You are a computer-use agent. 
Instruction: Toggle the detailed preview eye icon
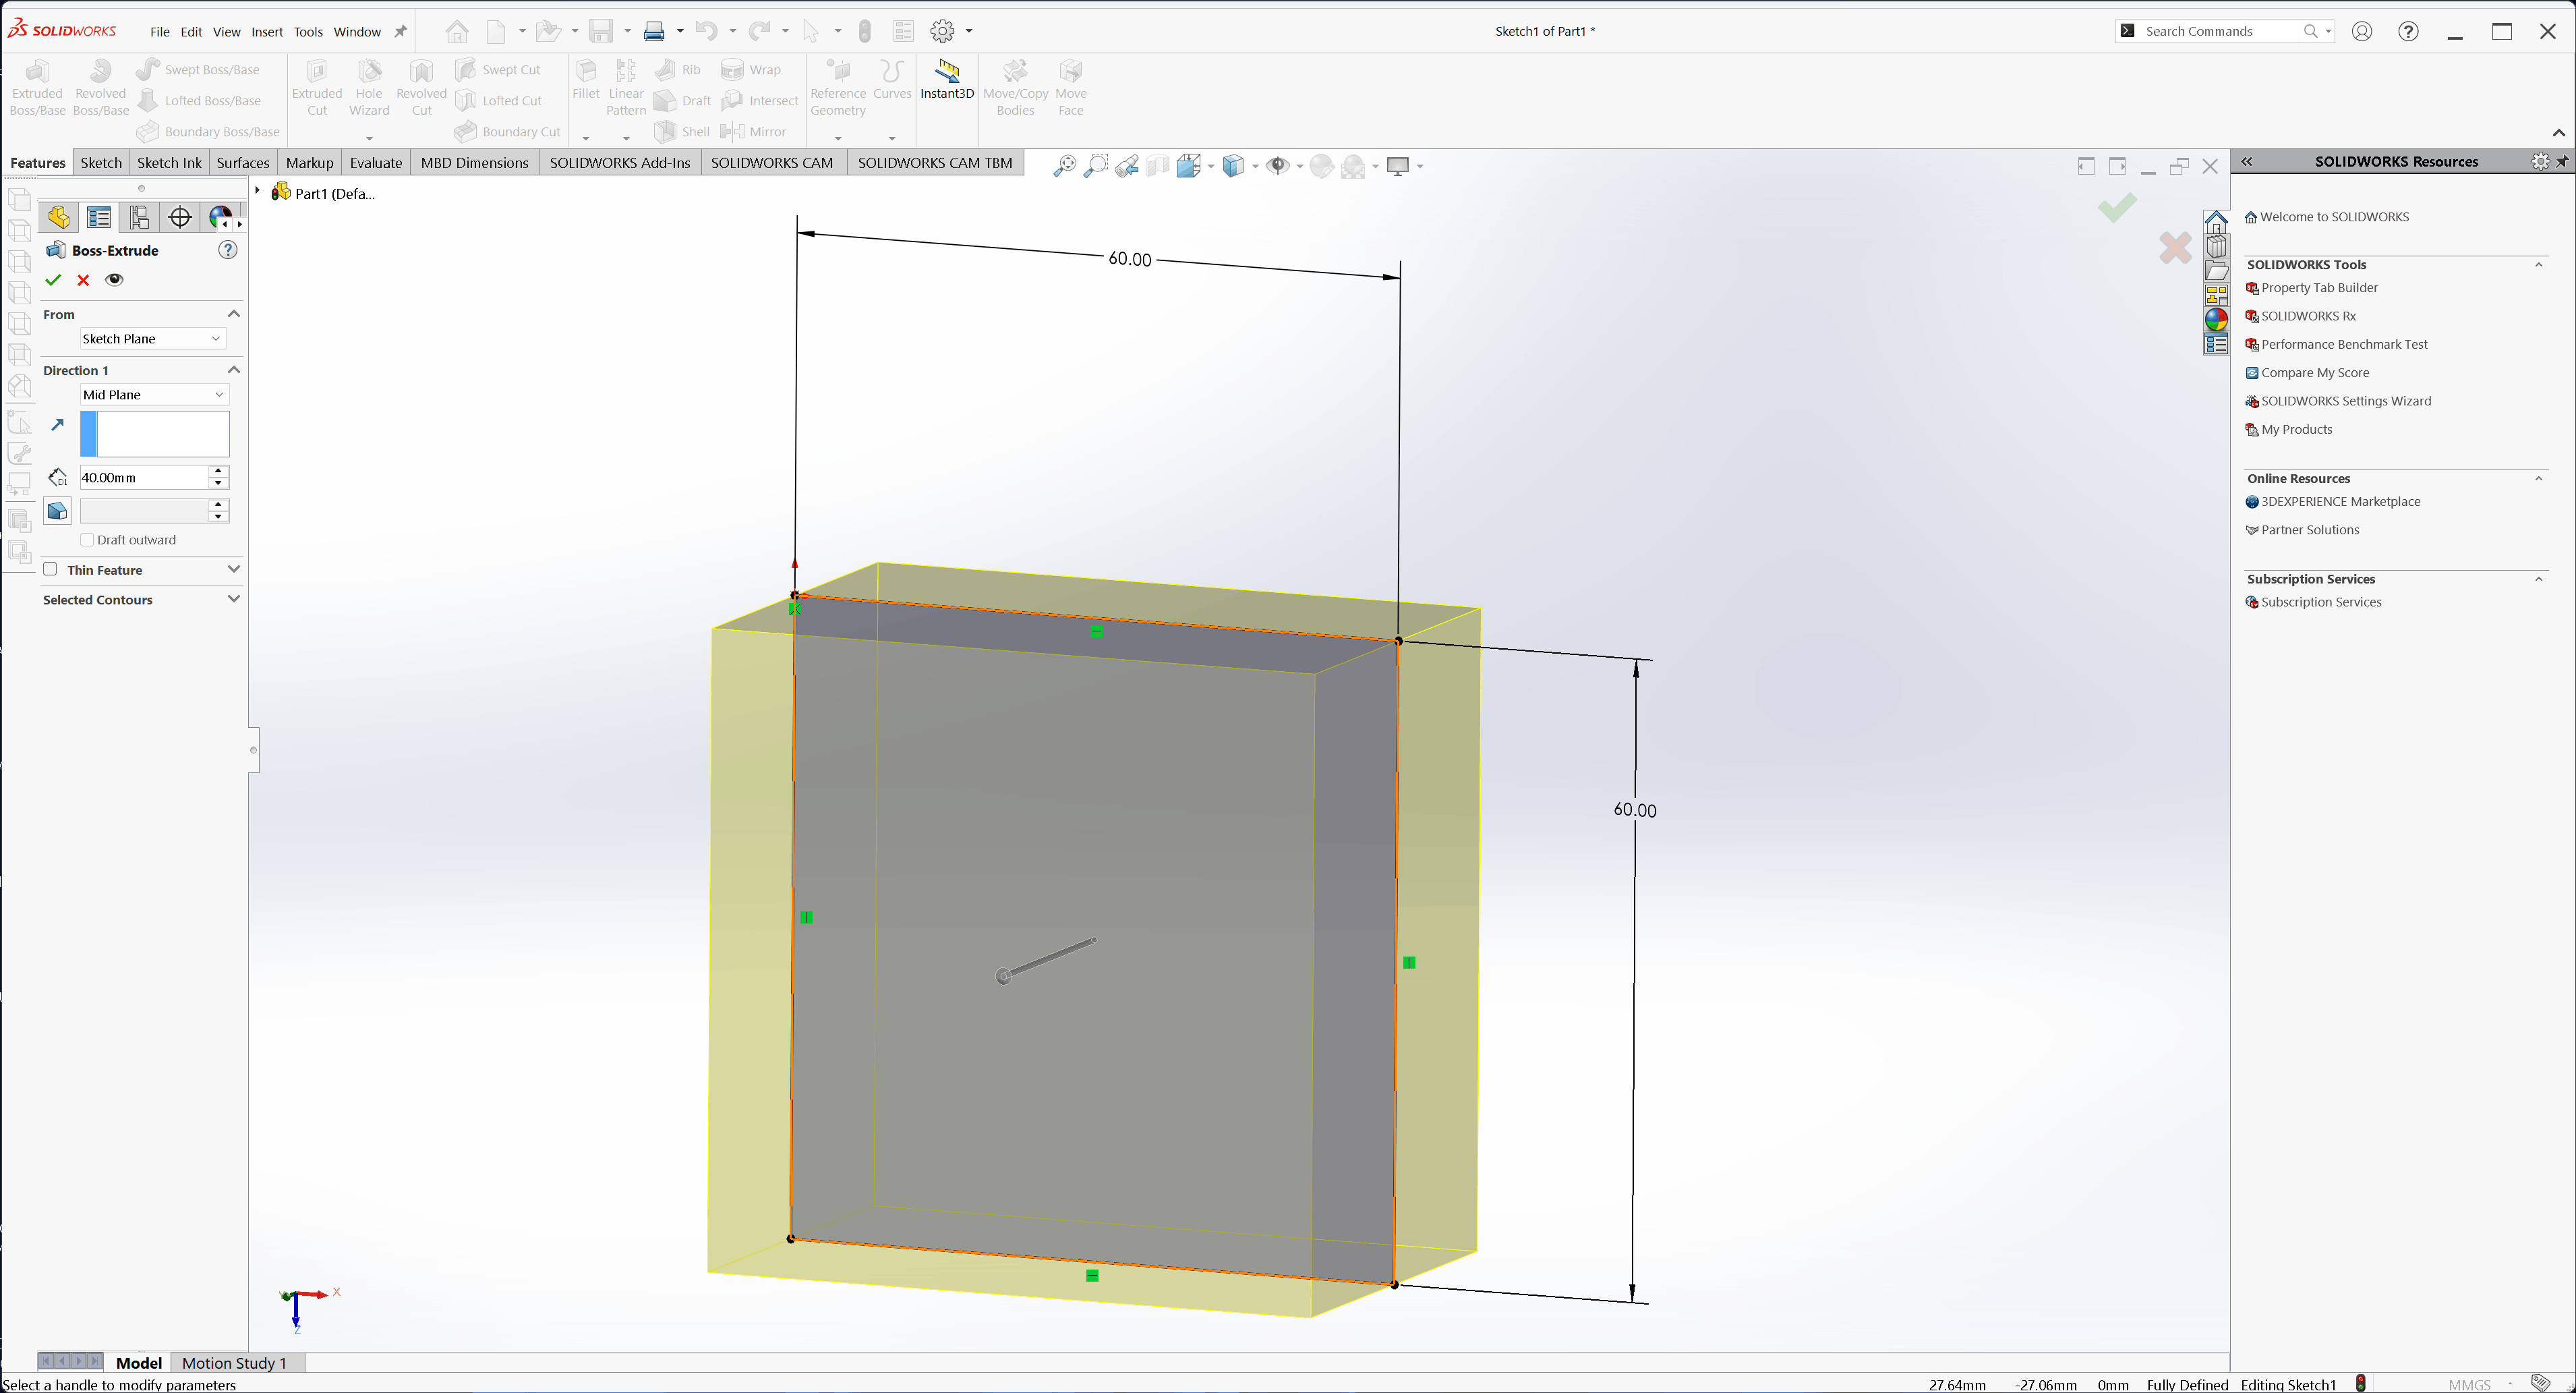(x=114, y=280)
